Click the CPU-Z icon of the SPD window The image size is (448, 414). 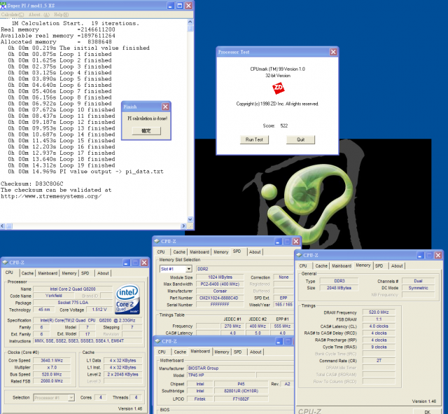pyautogui.click(x=157, y=241)
